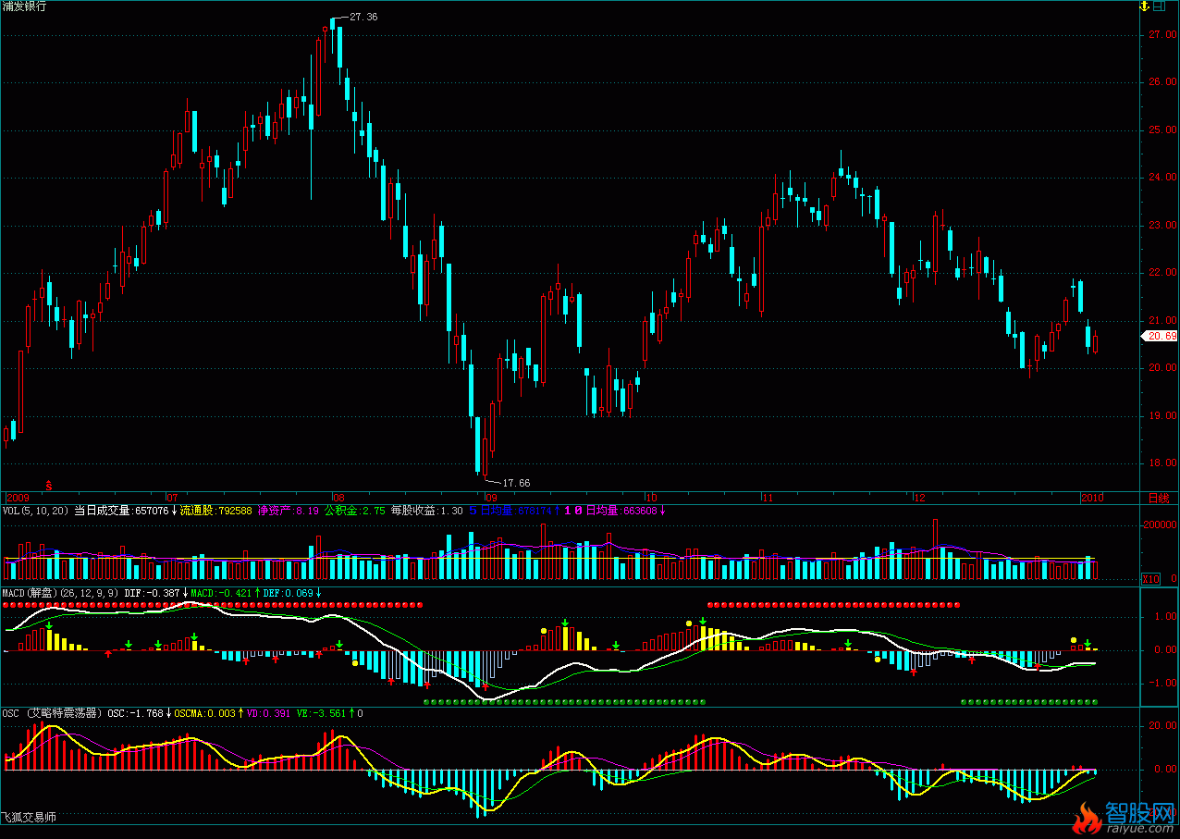Click the MACD(解盘)(26,12,9,9) indicator label

pos(60,593)
